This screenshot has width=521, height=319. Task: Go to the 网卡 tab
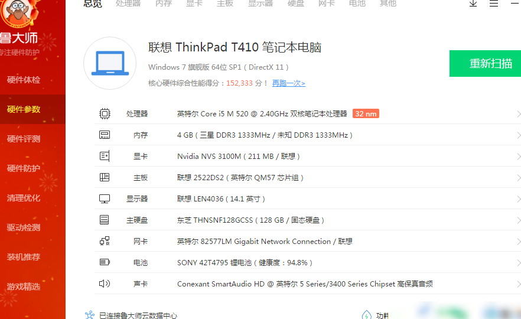point(326,4)
